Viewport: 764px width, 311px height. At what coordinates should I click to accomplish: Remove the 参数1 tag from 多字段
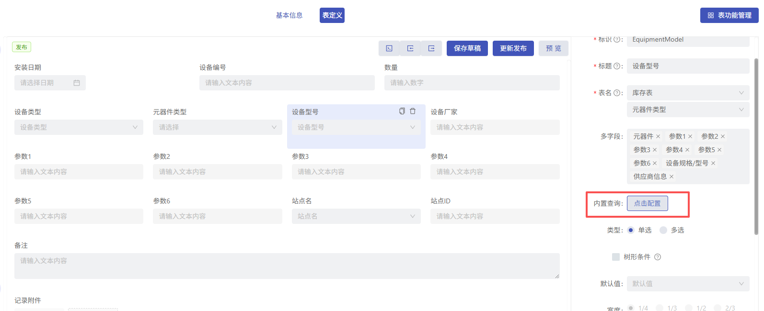690,136
